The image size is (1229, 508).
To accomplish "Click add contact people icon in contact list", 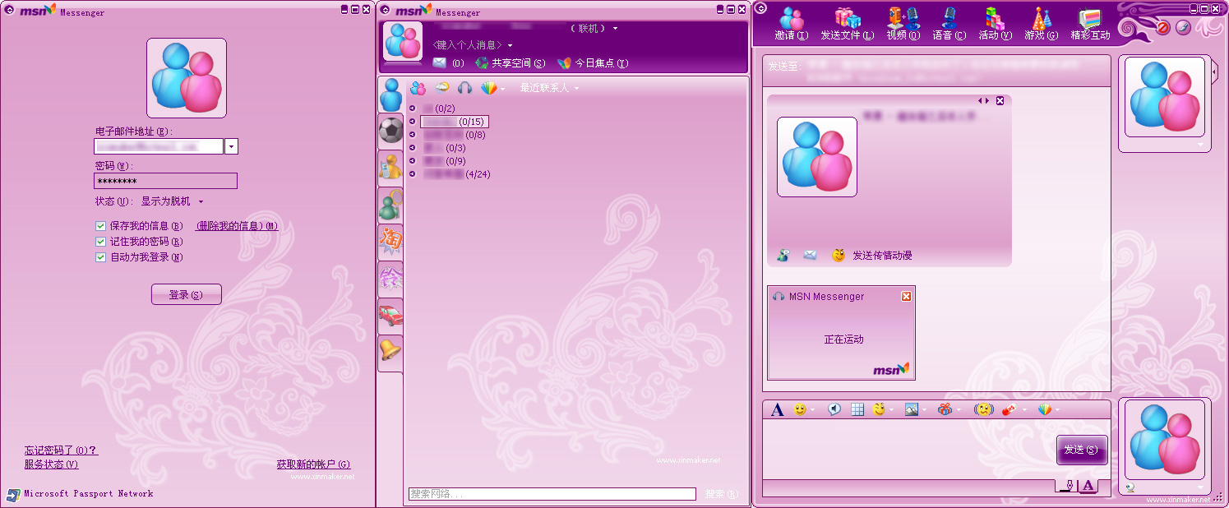I will click(418, 88).
